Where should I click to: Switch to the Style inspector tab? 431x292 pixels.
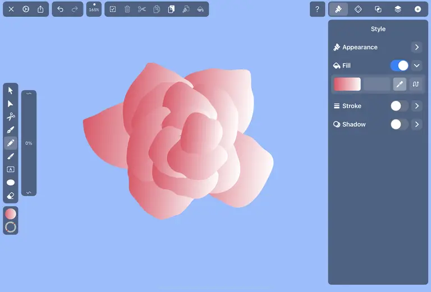coord(338,10)
